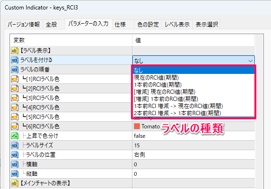
Task: Open the バージョン情報 tab
Action: pos(24,24)
